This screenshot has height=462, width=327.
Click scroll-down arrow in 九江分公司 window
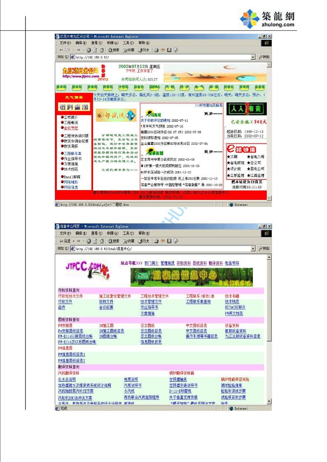(269, 198)
